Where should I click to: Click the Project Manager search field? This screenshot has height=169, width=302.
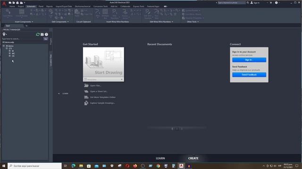22,38
